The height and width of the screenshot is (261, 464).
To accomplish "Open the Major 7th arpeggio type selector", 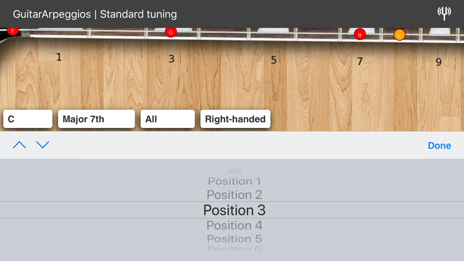I will pyautogui.click(x=97, y=119).
